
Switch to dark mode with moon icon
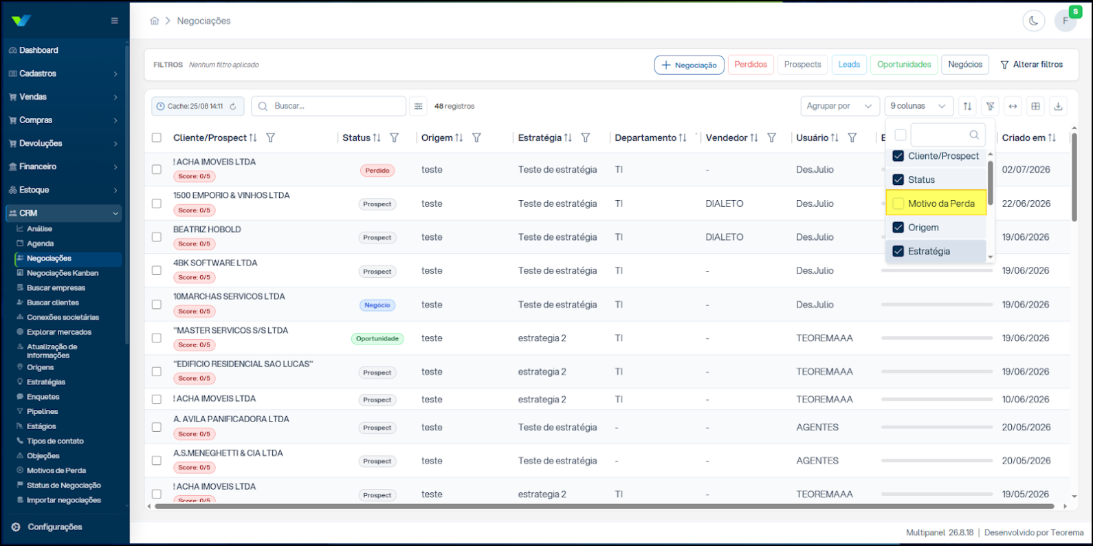(1033, 21)
